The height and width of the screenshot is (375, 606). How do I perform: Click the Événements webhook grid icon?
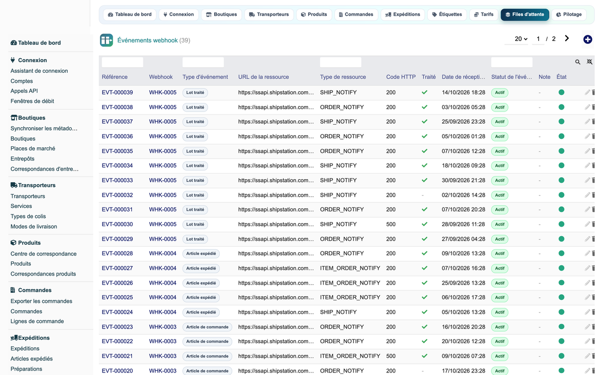[107, 40]
